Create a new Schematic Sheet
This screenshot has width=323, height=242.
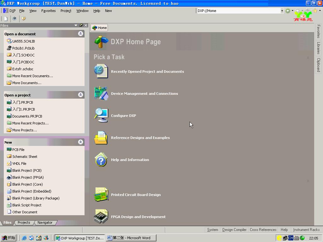(25, 157)
